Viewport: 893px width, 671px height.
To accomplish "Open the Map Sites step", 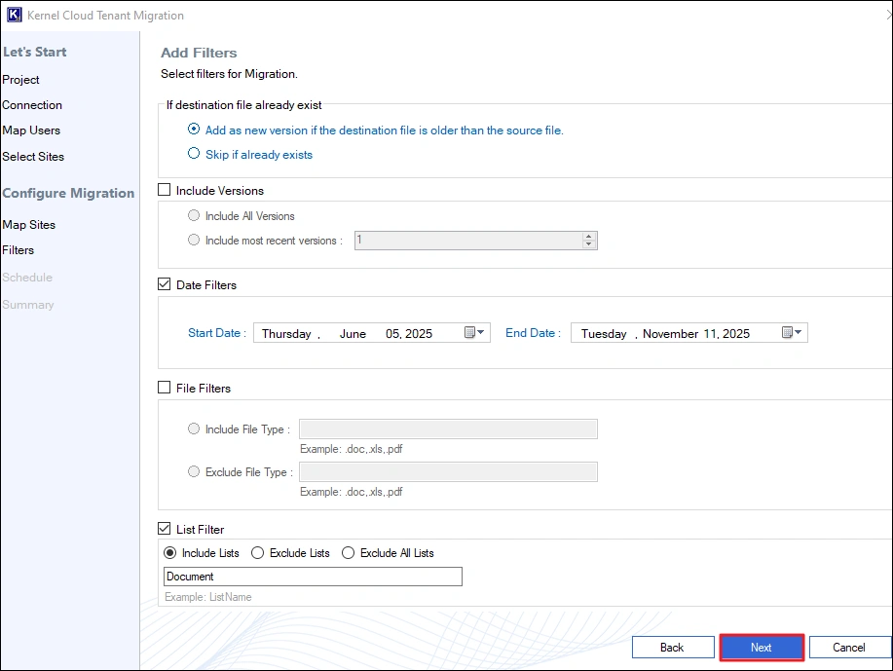I will coord(29,224).
